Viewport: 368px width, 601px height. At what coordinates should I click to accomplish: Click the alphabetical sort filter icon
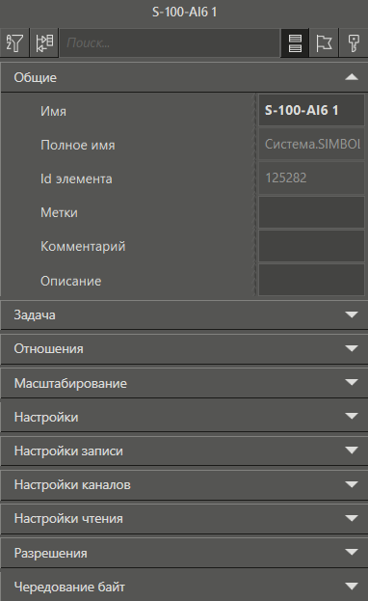pos(14,42)
